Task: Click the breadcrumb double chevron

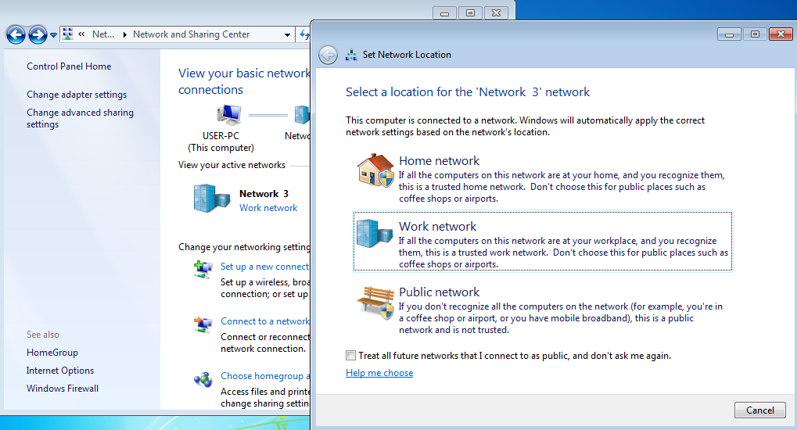Action: coord(81,34)
